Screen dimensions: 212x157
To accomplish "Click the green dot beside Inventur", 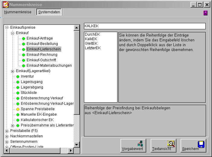I will tap(18, 76).
